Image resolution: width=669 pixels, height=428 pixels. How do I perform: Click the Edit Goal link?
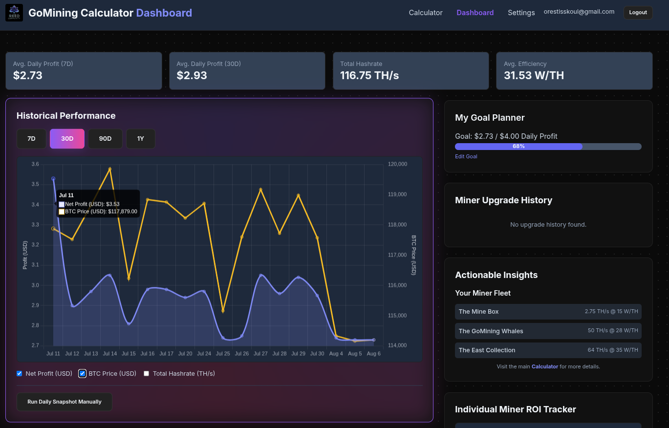click(x=466, y=156)
